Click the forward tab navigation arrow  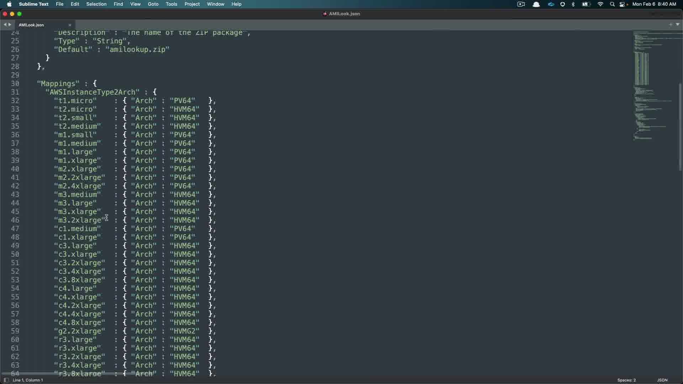tap(10, 25)
